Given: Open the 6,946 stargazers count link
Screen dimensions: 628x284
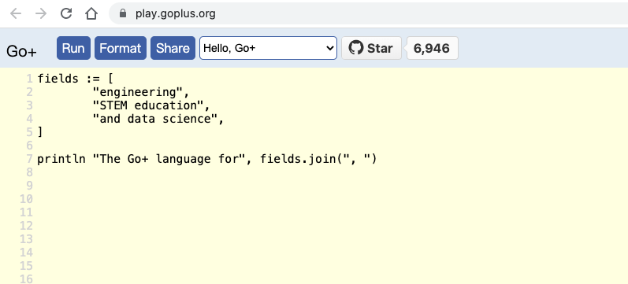Looking at the screenshot, I should [432, 48].
